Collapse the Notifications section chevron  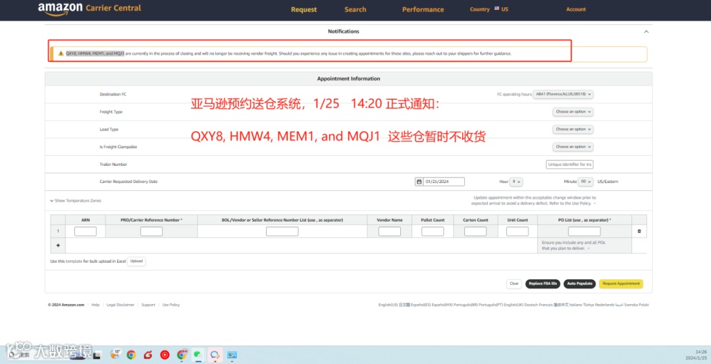point(646,32)
